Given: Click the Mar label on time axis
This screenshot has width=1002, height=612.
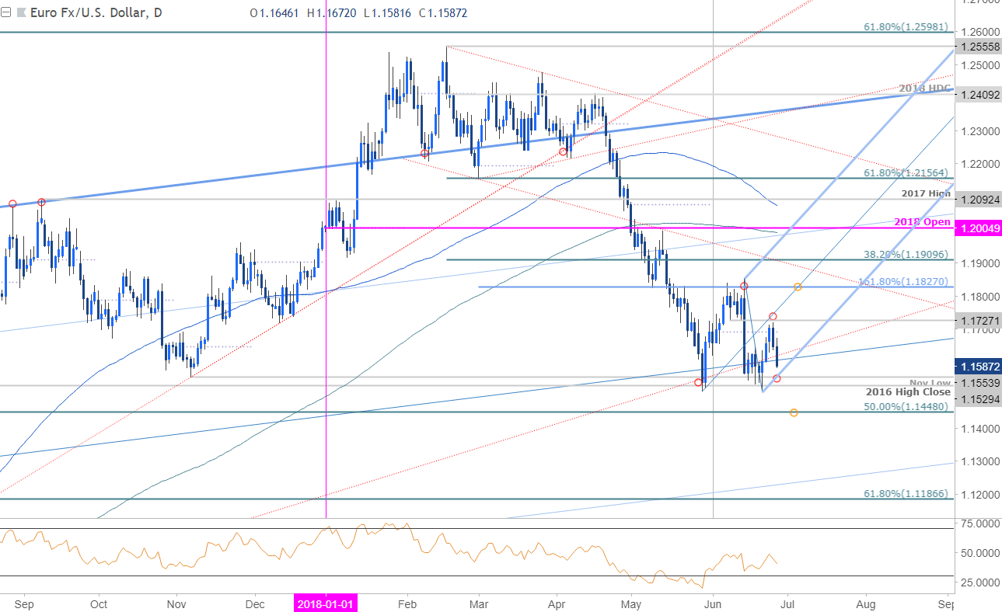Looking at the screenshot, I should pos(479,603).
